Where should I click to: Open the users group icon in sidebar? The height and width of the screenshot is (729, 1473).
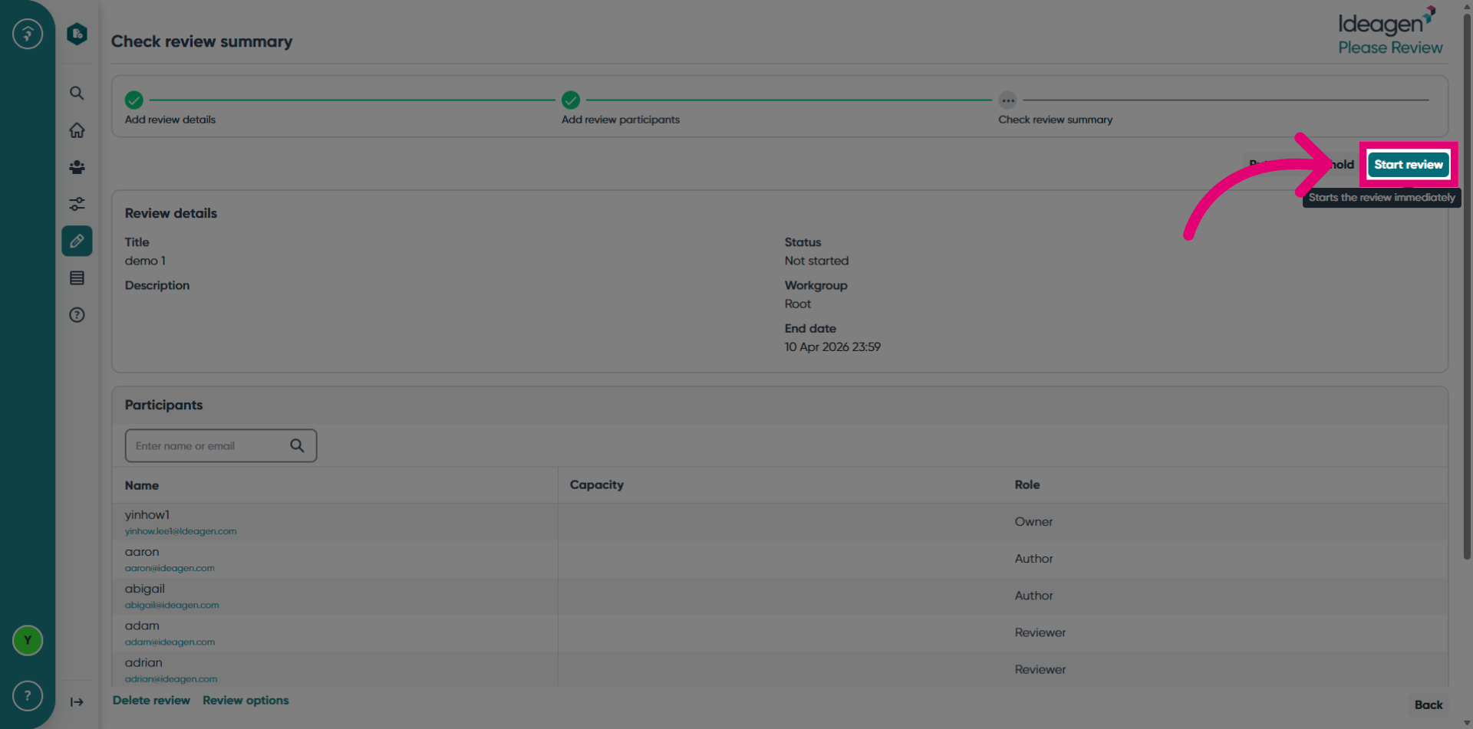(x=77, y=167)
